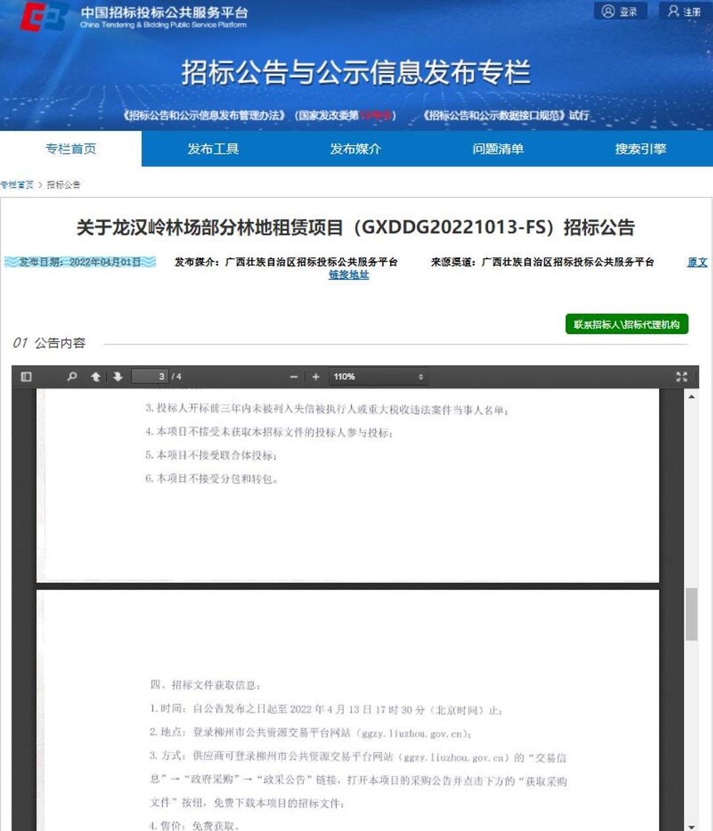Image resolution: width=713 pixels, height=831 pixels.
Task: Click the line '5. 本项目不接受联合体投标'
Action: click(x=211, y=455)
